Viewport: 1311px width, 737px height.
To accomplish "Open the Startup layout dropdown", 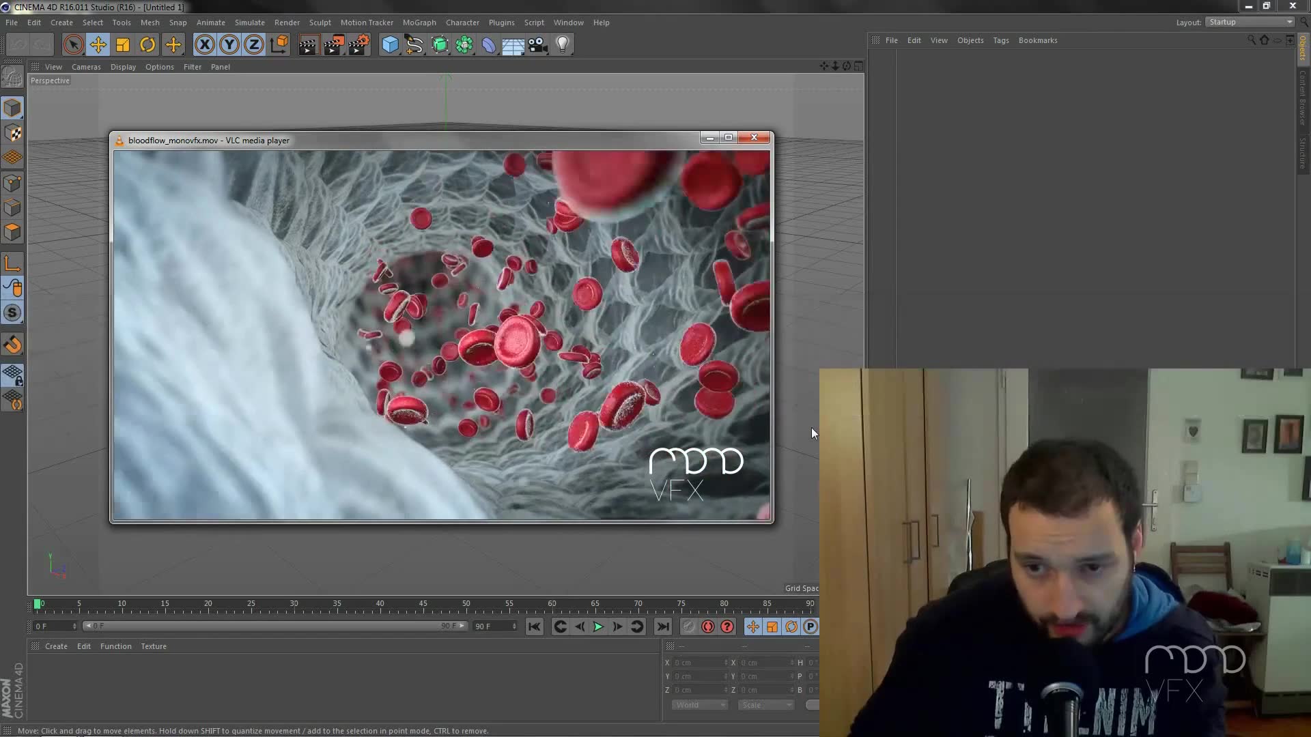I will [x=1248, y=22].
